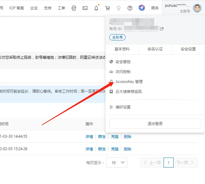Screen dimensions: 205x184
Task: Open the notifications bell
Action: click(96, 8)
